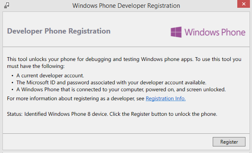The height and width of the screenshot is (153, 252).
Task: Close the Windows Phone Developer Registration window
Action: click(x=243, y=4)
